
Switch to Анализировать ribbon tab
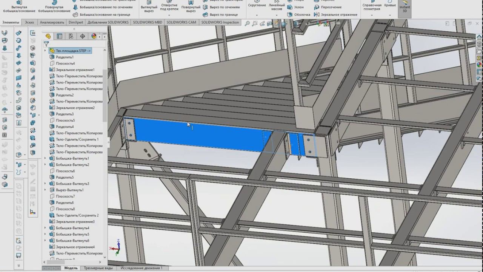(x=52, y=22)
